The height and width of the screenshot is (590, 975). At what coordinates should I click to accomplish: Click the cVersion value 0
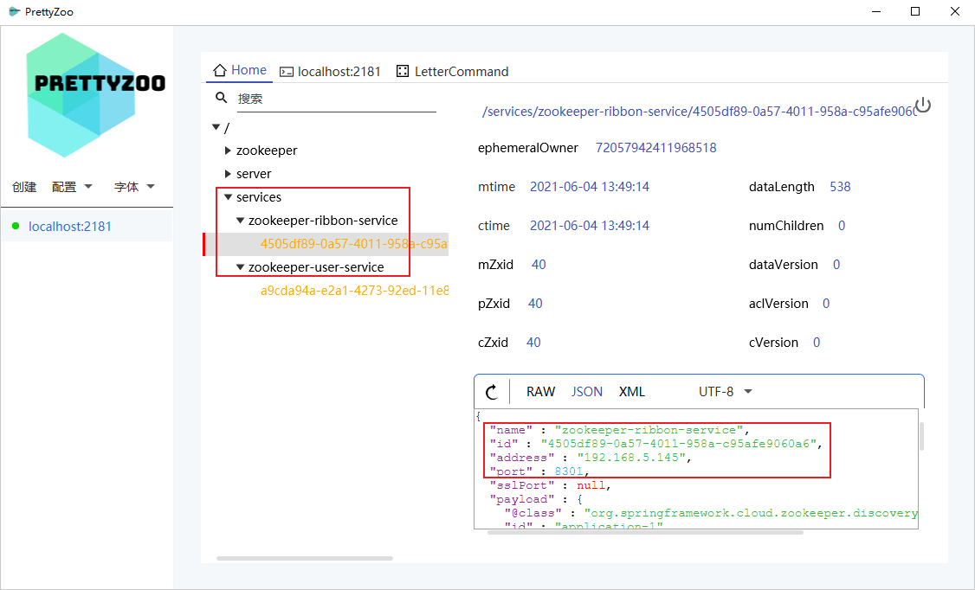click(x=817, y=343)
